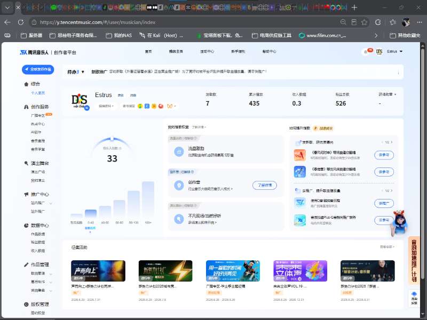Expand the 站内推广 sidebar submenu
This screenshot has width=427, height=320.
point(41,203)
